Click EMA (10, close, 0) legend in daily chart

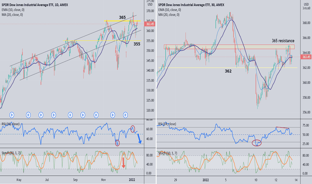pos(13,10)
